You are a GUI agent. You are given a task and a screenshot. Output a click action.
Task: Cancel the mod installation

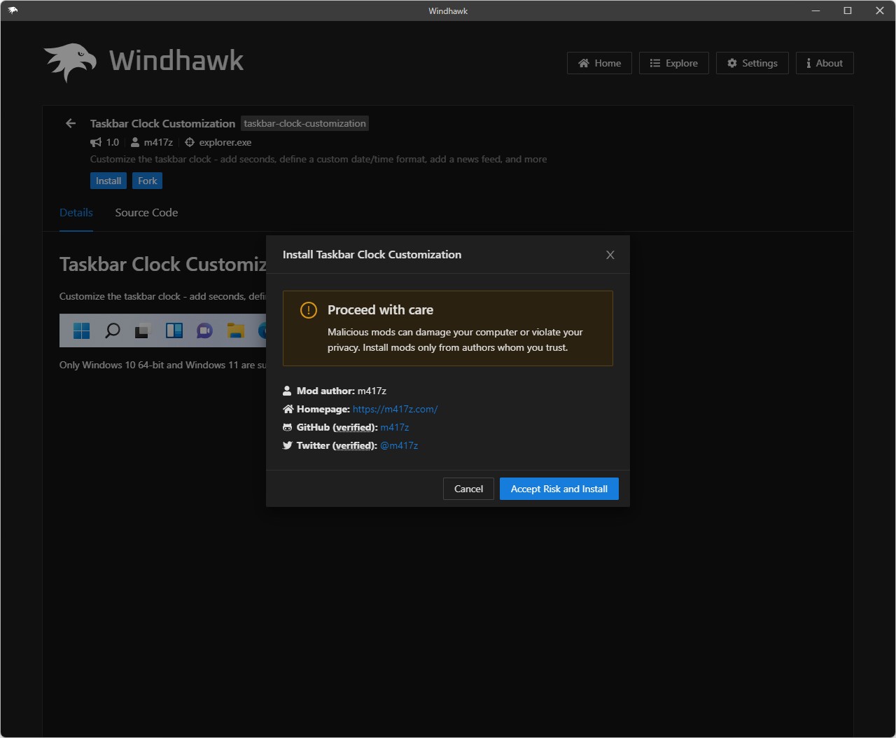click(468, 489)
